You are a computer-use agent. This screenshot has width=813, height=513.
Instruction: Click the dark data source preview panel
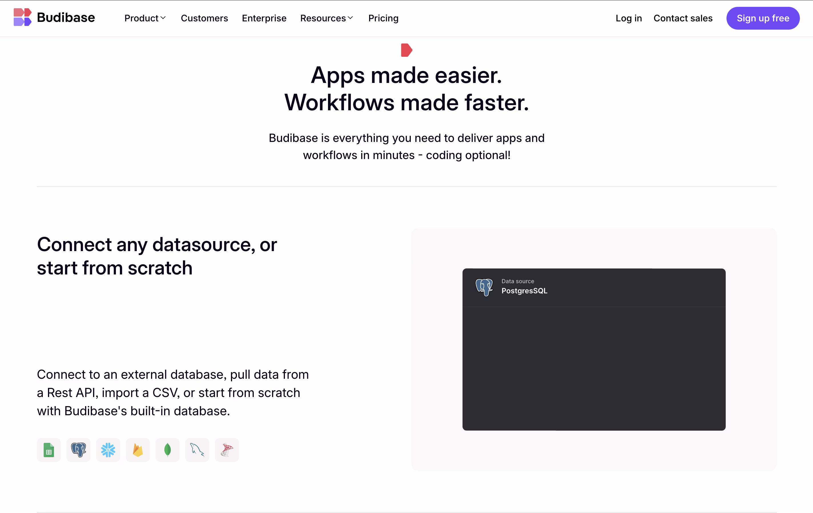point(594,349)
